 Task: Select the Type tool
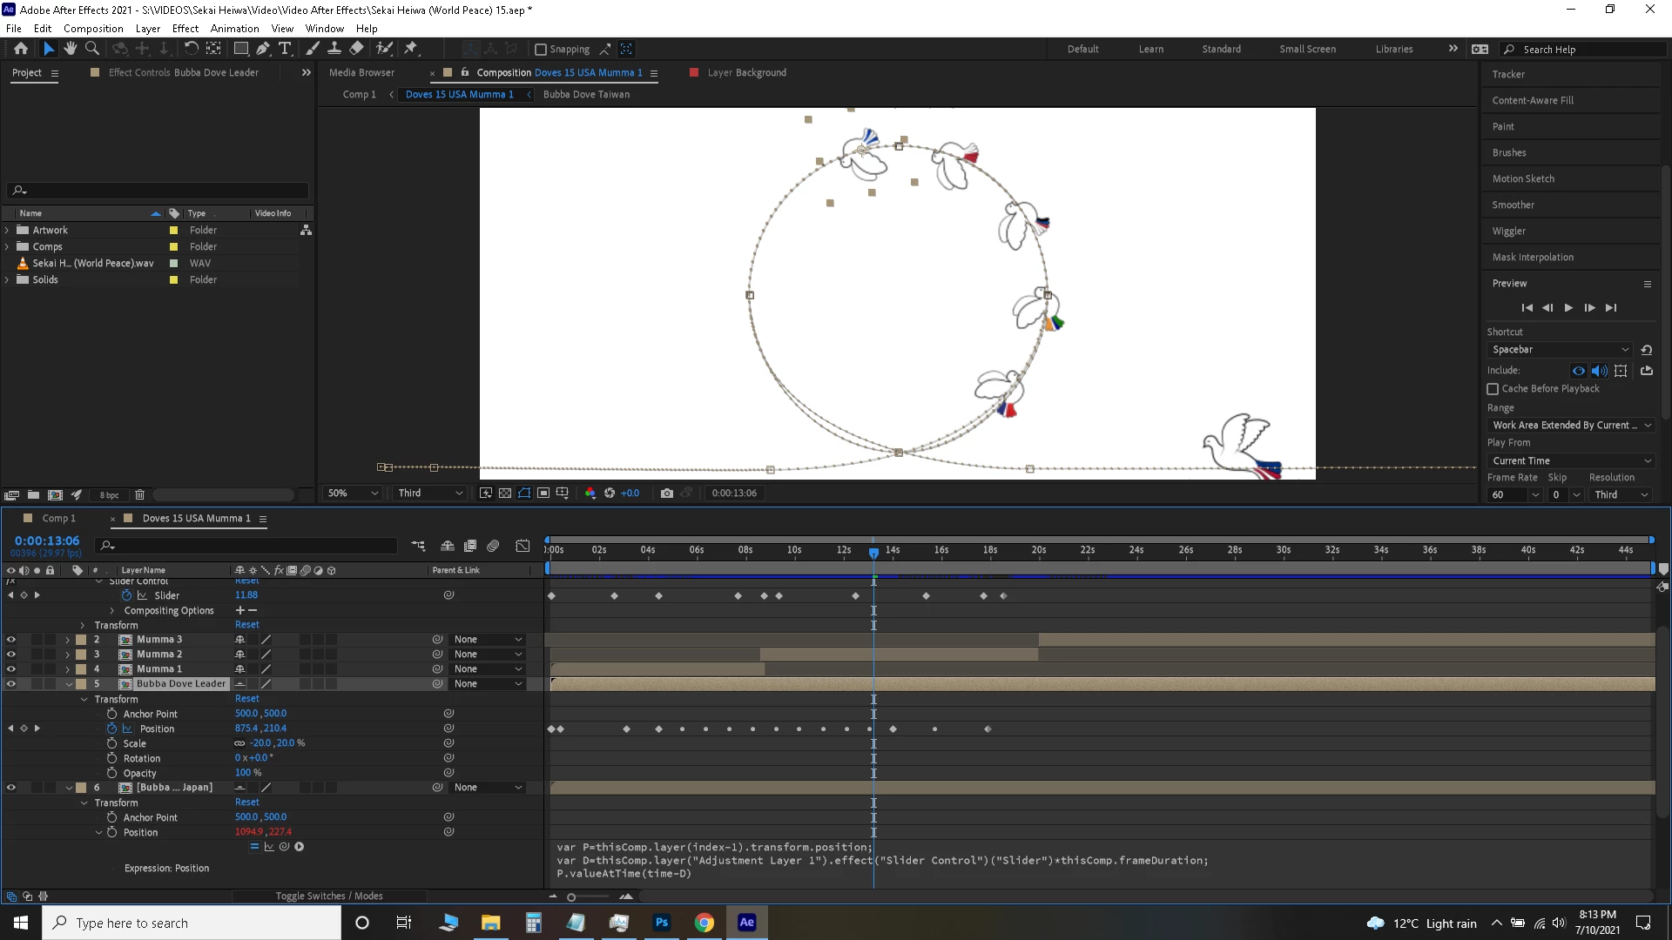click(x=285, y=49)
